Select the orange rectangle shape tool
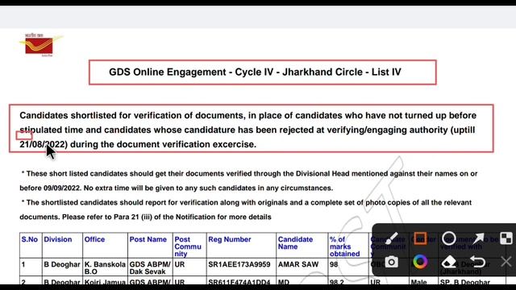 tap(420, 238)
